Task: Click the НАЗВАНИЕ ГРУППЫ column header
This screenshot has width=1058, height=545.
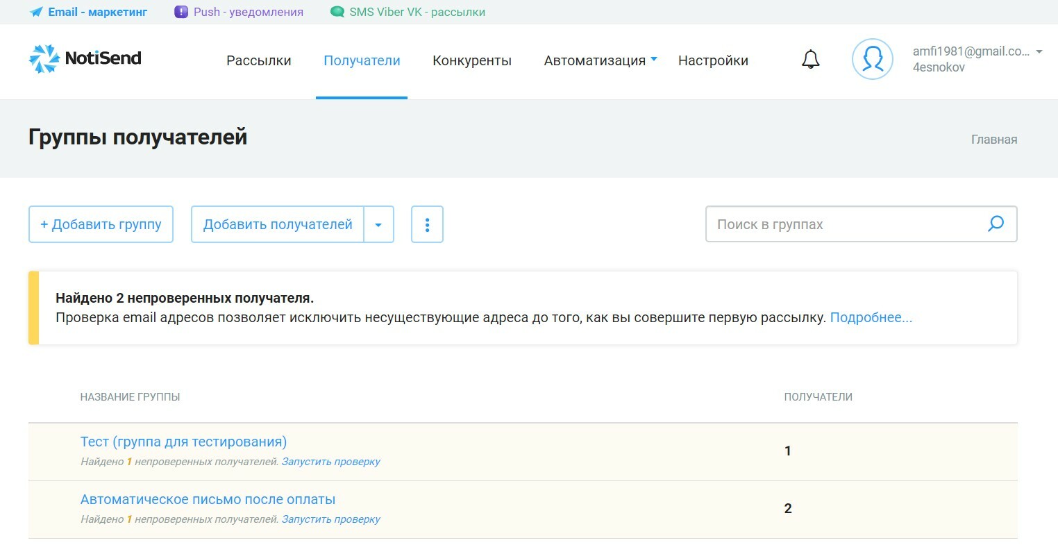Action: point(130,397)
